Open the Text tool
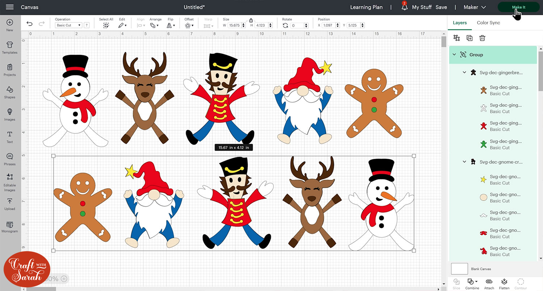Viewport: 543px width, 291px height. pos(10,136)
